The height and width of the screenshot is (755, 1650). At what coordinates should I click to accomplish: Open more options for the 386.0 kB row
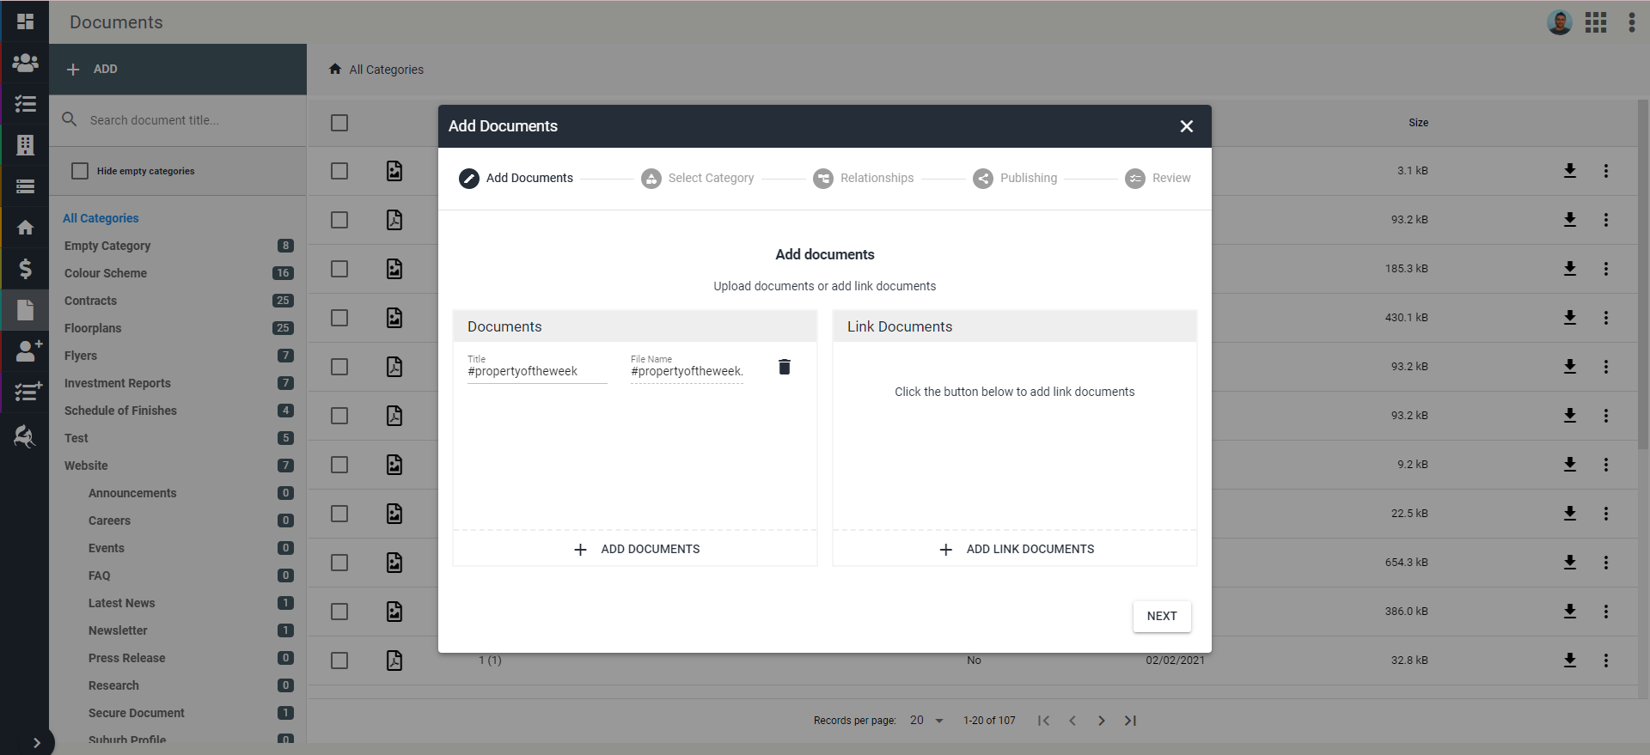[x=1606, y=612]
